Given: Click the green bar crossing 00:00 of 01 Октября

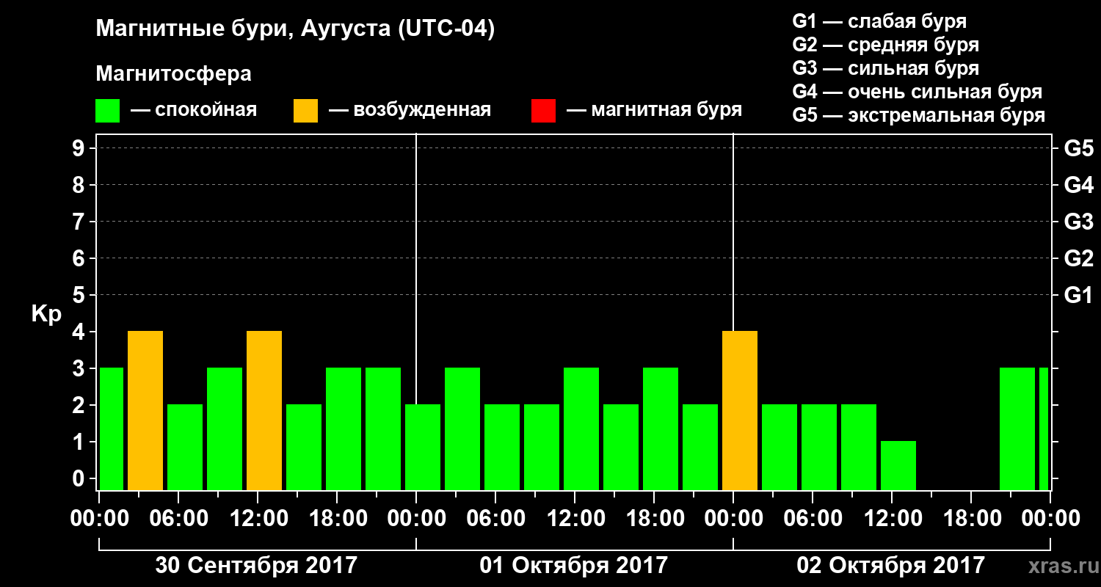Looking at the screenshot, I should [x=423, y=448].
